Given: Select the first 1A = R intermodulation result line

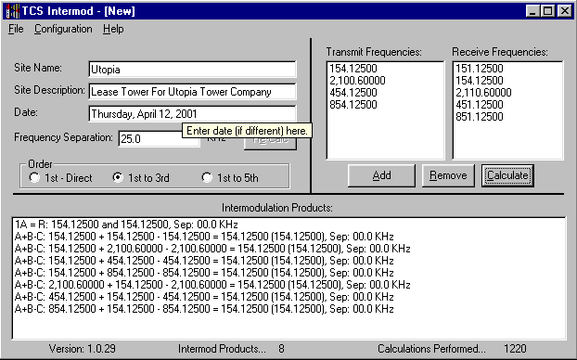Looking at the screenshot, I should pyautogui.click(x=126, y=225).
